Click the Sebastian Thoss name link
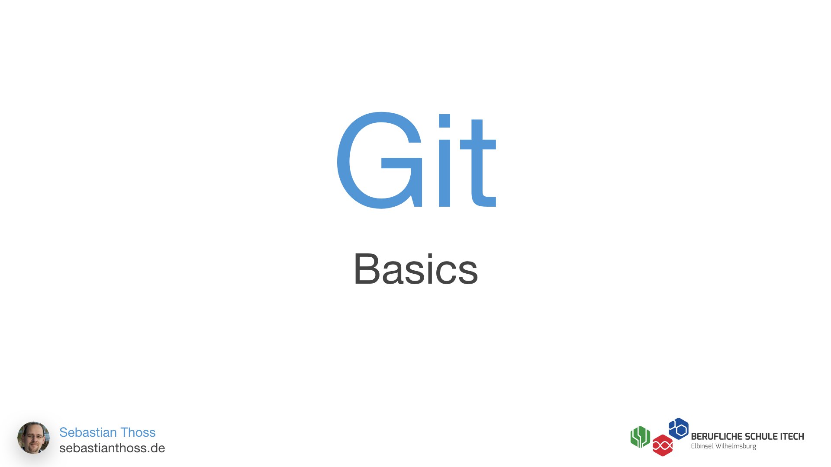Viewport: 831px width, 467px height. click(x=108, y=432)
